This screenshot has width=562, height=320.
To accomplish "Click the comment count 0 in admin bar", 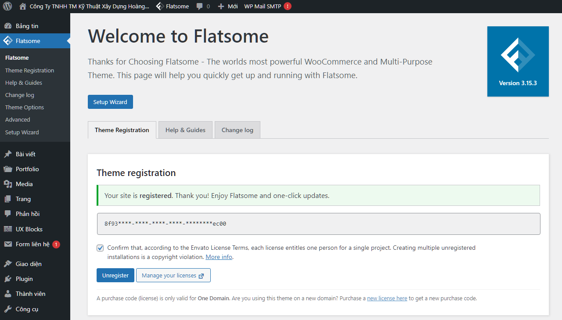I will point(208,6).
